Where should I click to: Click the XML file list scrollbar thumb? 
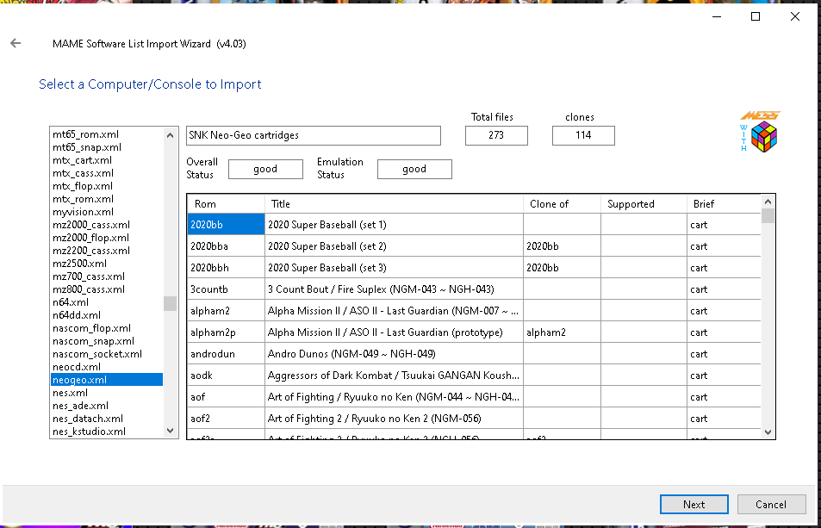coord(170,303)
